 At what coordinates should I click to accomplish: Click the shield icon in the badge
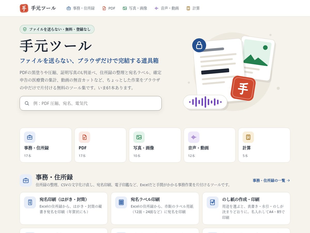coord(25,29)
